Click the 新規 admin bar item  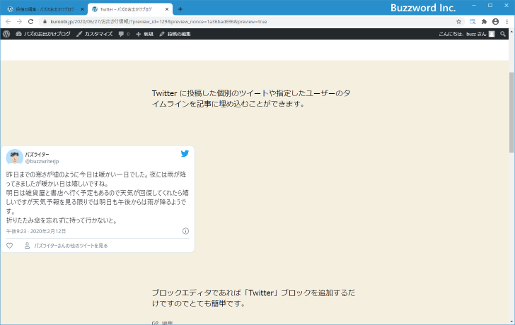145,34
